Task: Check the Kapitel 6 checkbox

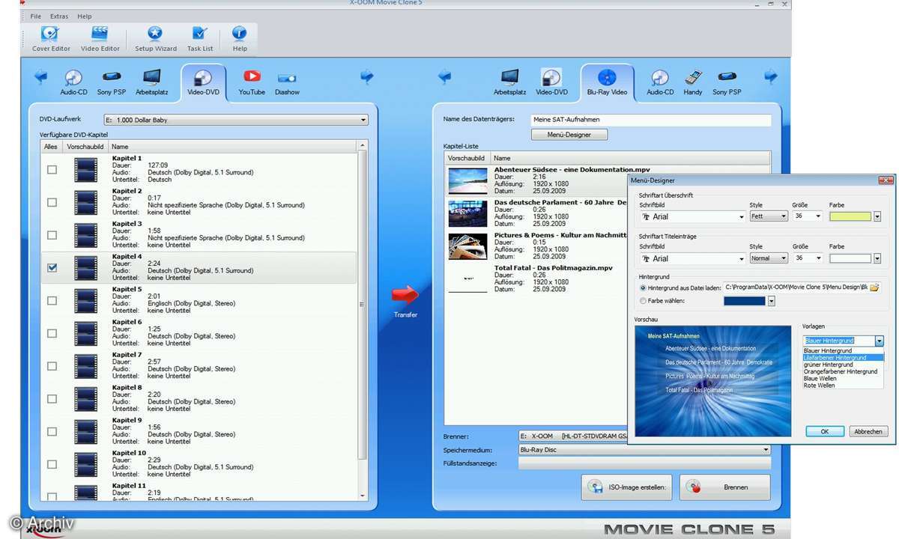Action: 52,333
